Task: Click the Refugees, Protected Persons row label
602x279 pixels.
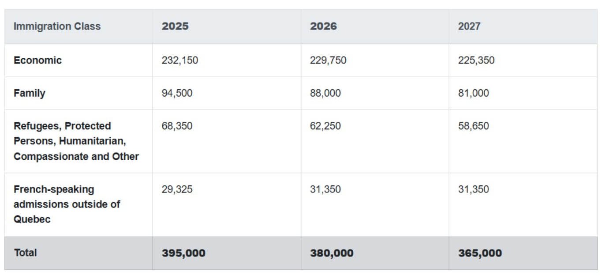Action: 76,141
